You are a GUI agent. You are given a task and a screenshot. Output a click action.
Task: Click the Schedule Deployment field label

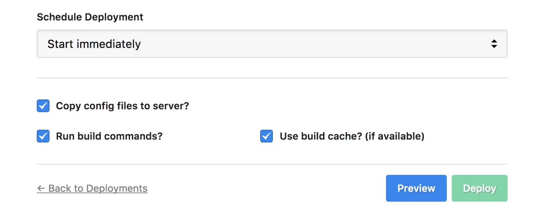click(90, 17)
